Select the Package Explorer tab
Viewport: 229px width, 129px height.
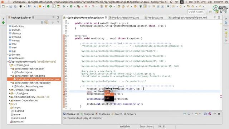pos(21,18)
